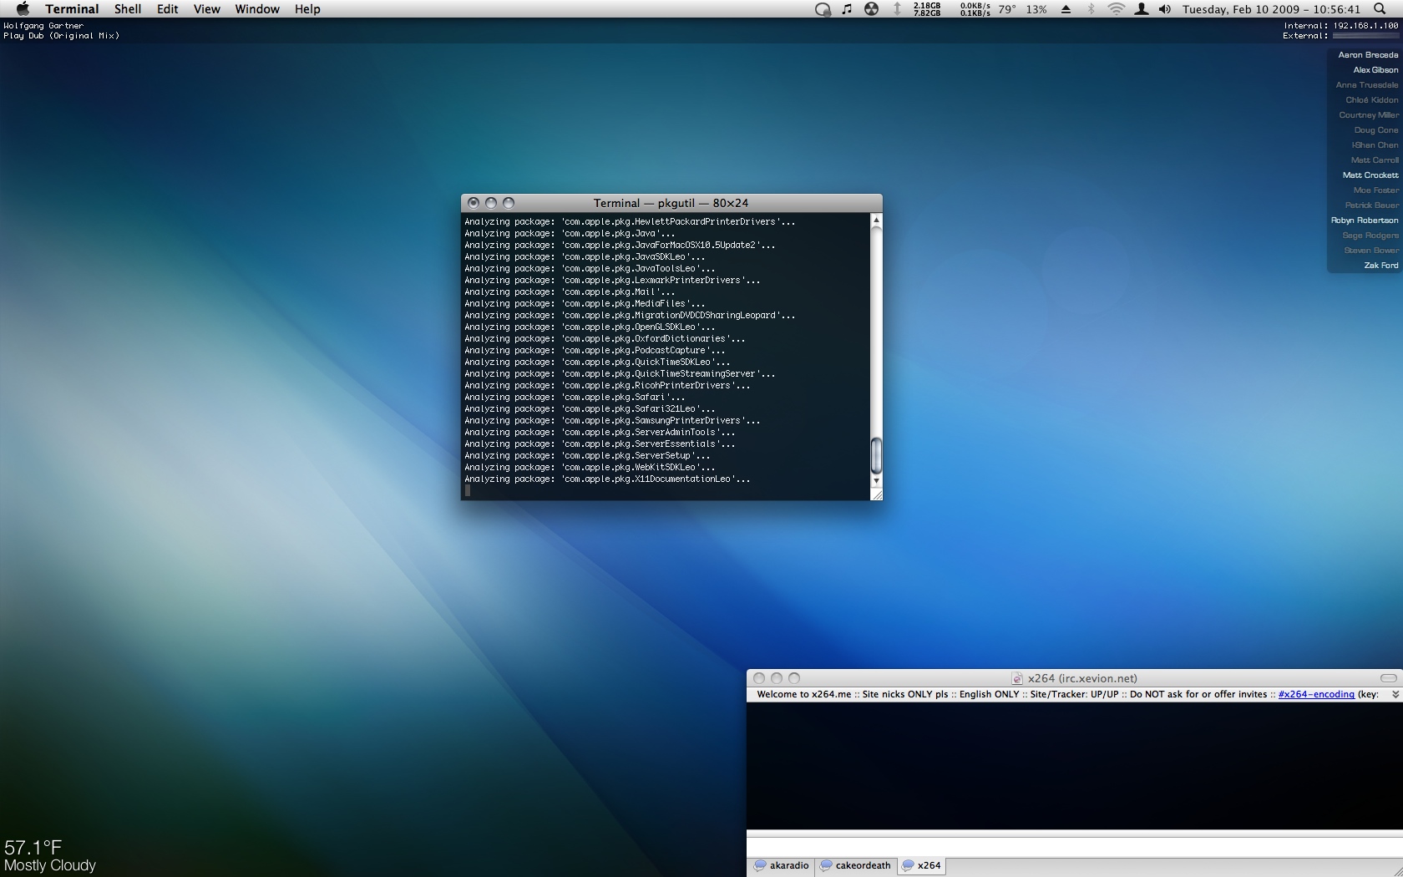Click buddy Doug Cone

[x=1376, y=130]
